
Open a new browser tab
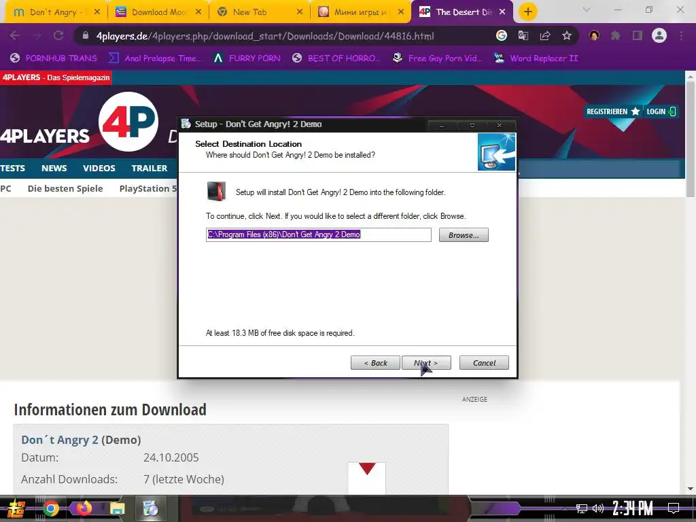click(x=527, y=12)
